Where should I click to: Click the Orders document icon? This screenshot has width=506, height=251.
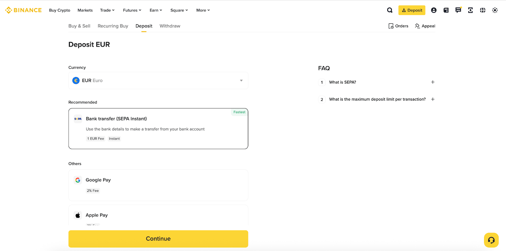click(x=391, y=26)
